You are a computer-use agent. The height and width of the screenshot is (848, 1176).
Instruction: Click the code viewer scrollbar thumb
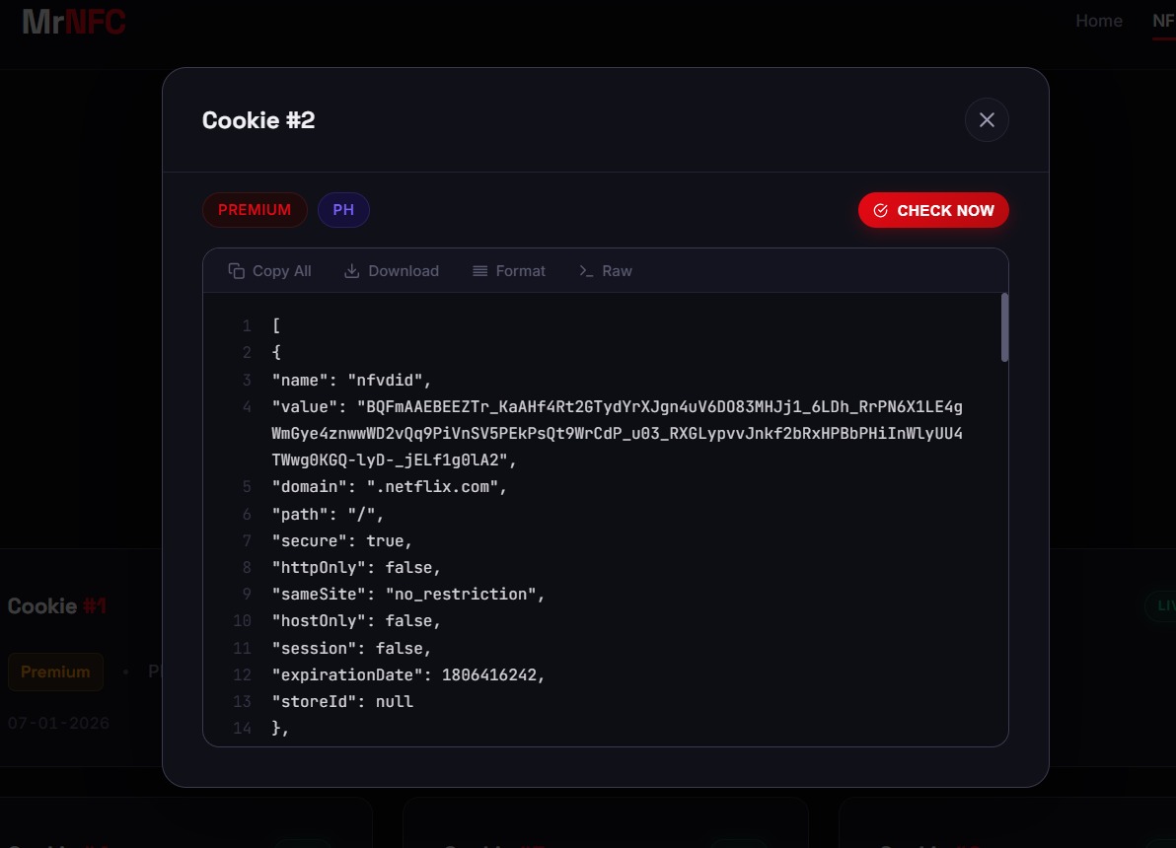click(1004, 327)
